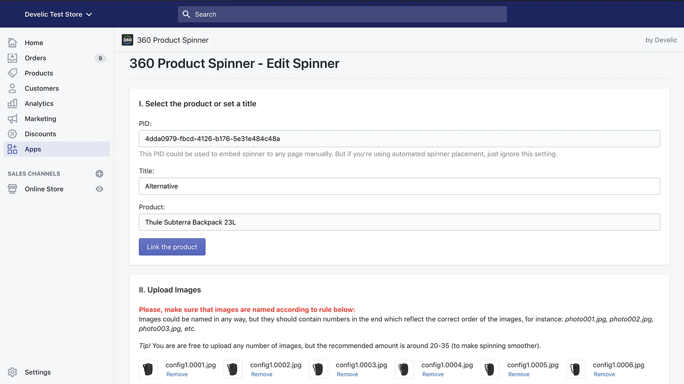Remove config1.0002.jpg image

[x=262, y=374]
